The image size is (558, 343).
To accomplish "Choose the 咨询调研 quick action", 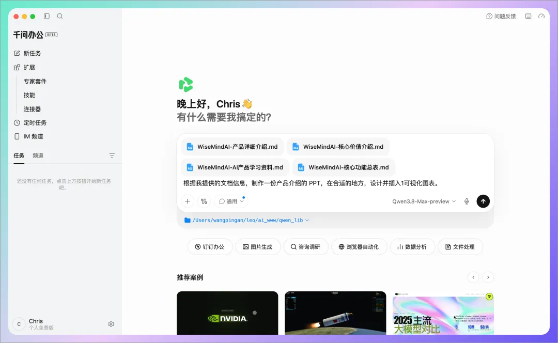I will [305, 246].
